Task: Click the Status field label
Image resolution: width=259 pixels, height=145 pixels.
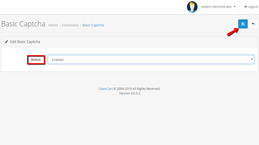Action: click(36, 60)
